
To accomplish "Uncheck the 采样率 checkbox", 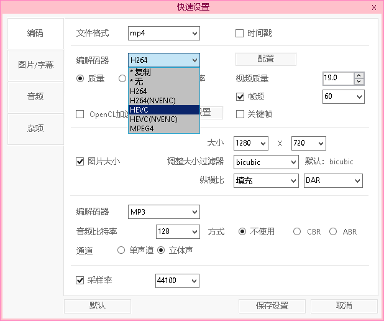I will [x=80, y=281].
